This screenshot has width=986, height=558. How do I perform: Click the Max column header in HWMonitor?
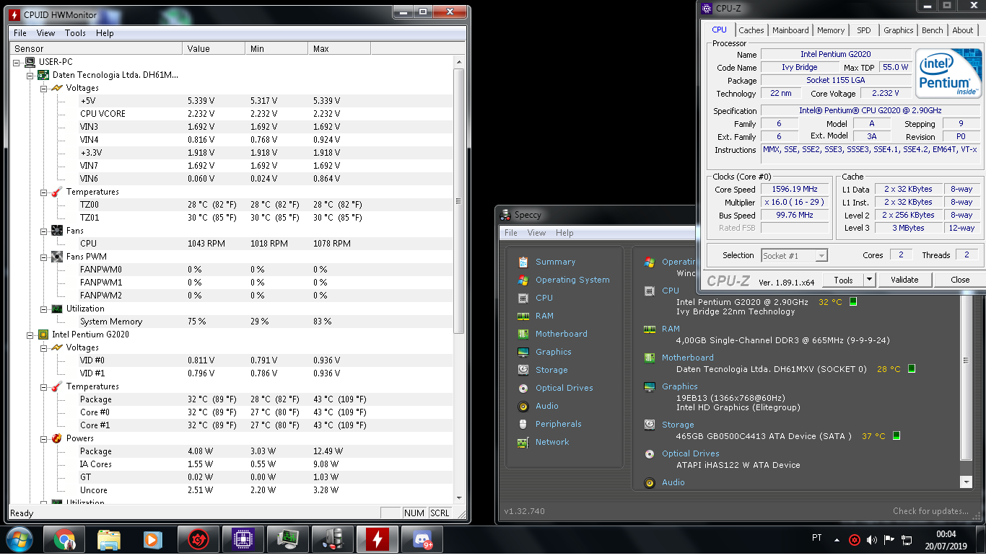click(x=339, y=48)
